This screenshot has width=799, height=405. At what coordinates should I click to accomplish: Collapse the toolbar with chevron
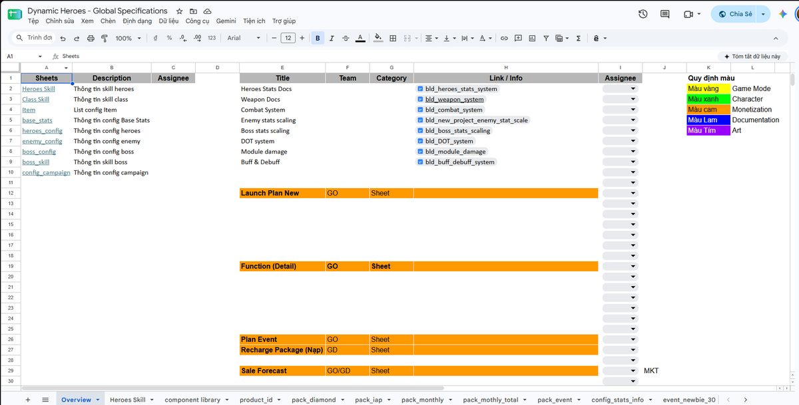(x=776, y=39)
